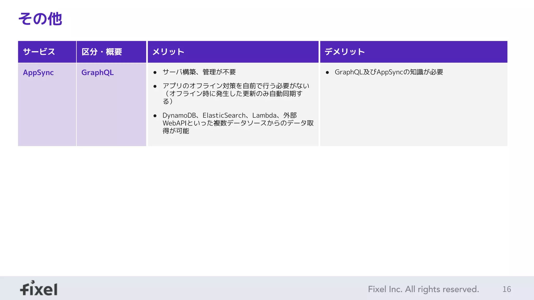Click the bullet dot before DynamoDB
The height and width of the screenshot is (300, 534).
tap(155, 116)
